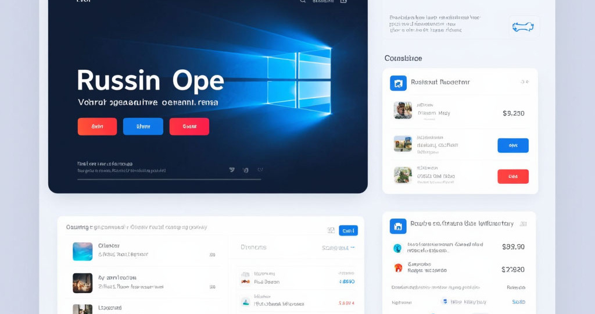Click the orange item icon in the first center list row
Image resolution: width=595 pixels, height=314 pixels.
(x=246, y=281)
